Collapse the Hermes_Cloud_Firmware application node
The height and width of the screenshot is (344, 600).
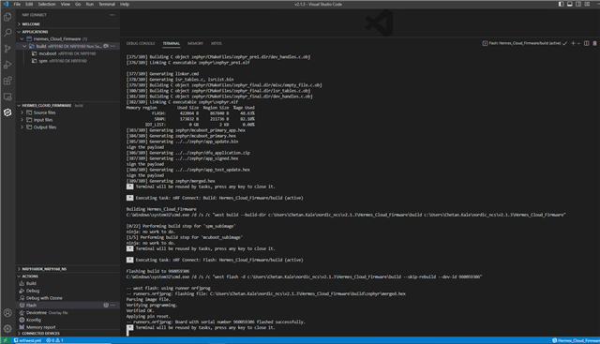(22, 39)
